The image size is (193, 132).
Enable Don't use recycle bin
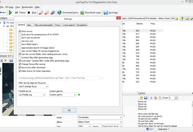click(x=20, y=38)
